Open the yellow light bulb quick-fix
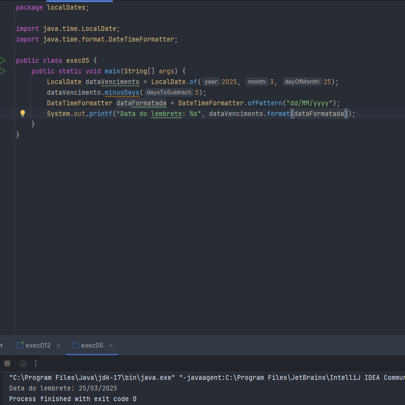405x405 pixels. [x=23, y=114]
